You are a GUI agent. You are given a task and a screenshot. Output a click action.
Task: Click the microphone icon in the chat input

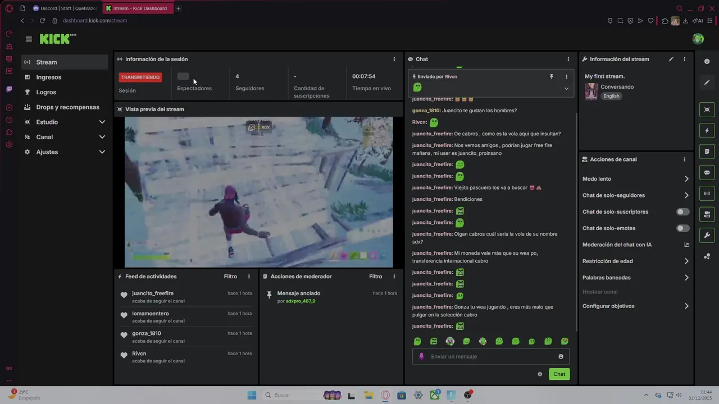click(422, 356)
